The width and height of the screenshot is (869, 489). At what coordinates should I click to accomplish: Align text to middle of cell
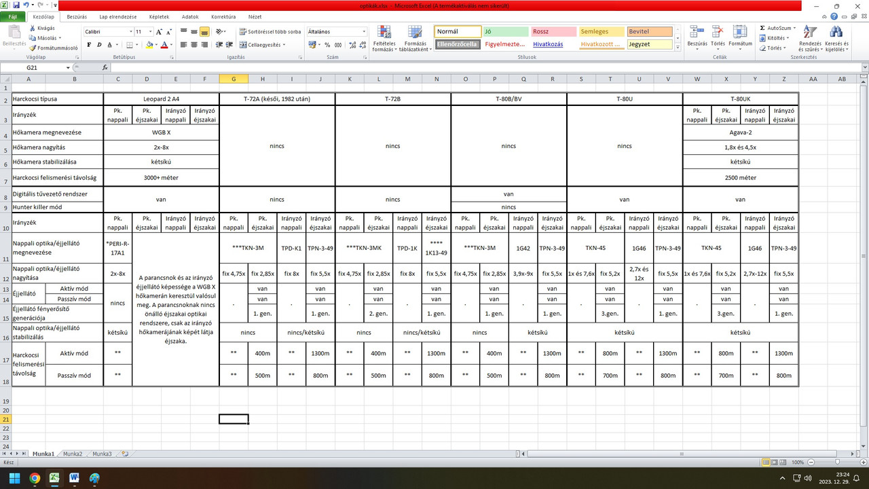(x=194, y=32)
